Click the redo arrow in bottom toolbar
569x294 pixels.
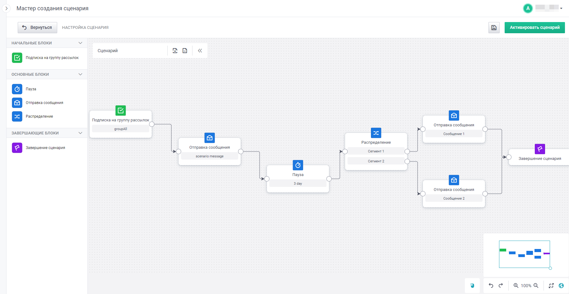click(501, 286)
